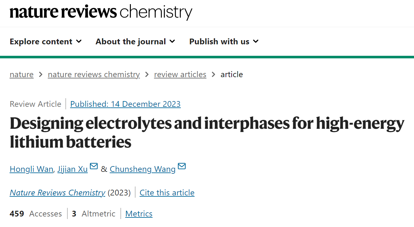The height and width of the screenshot is (227, 414).
Task: Expand Publish with us menu
Action: click(224, 41)
